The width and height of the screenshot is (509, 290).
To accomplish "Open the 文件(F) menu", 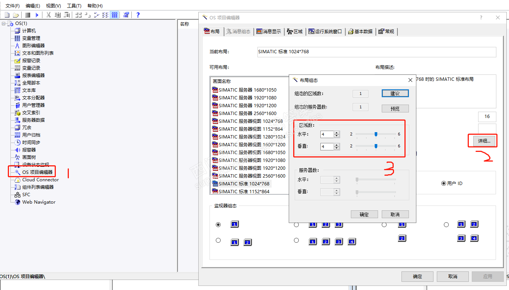I will pos(13,6).
